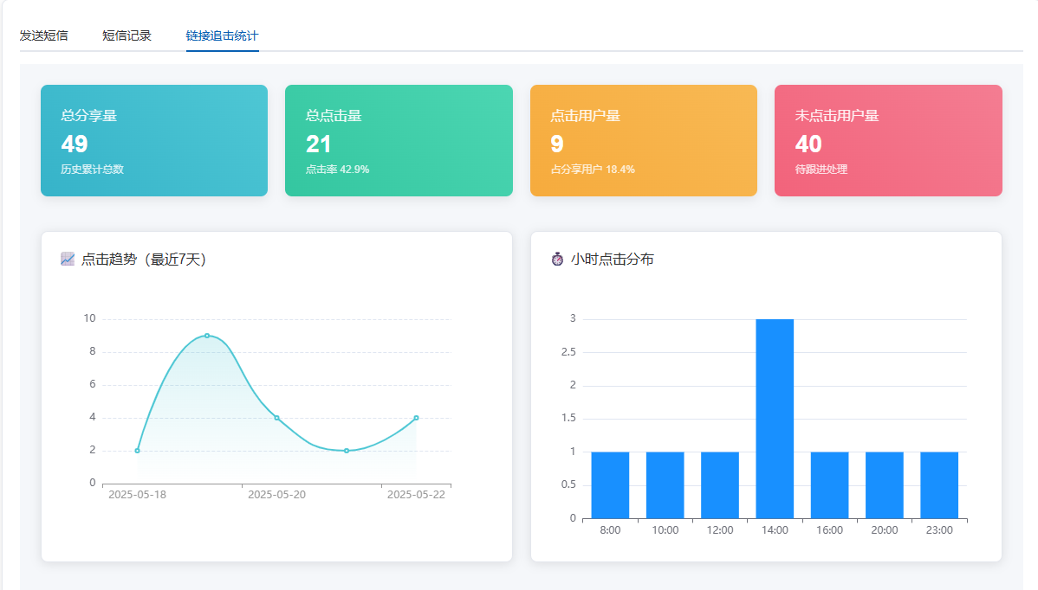Select the 8:00 bar in hourly chart

(x=610, y=485)
